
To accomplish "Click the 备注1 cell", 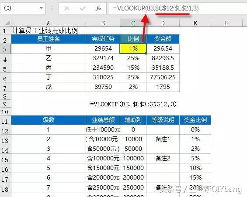I will point(163,139).
